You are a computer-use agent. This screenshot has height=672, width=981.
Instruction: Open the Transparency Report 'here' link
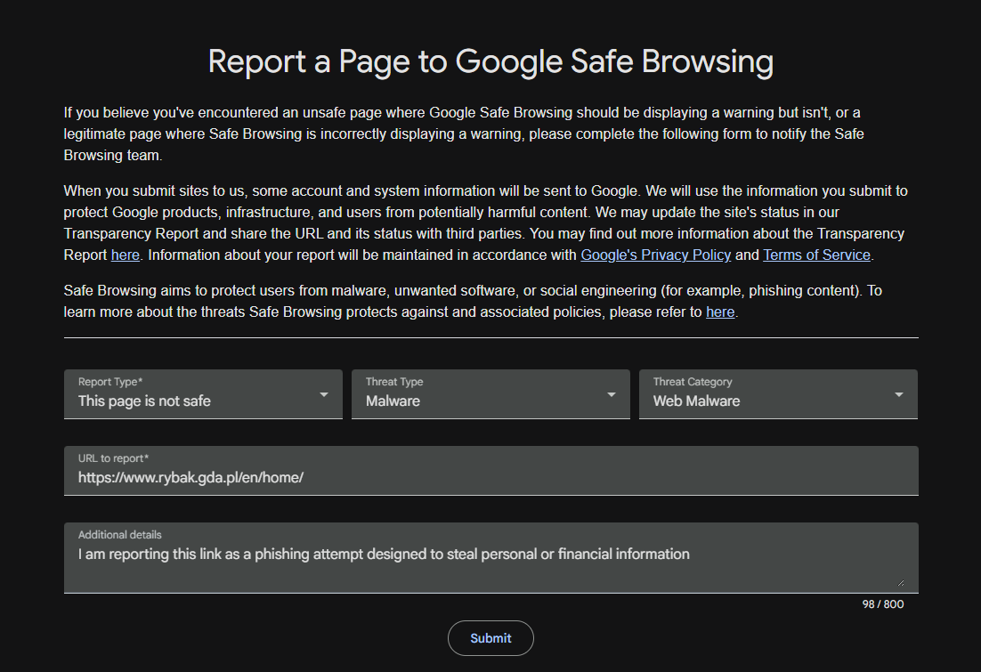[126, 255]
